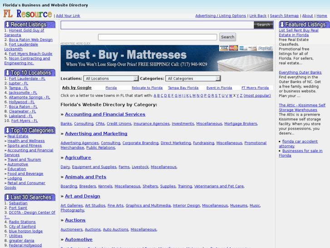Open the Advertising / Listing Options menu link
This screenshot has height=248, width=330.
(221, 16)
